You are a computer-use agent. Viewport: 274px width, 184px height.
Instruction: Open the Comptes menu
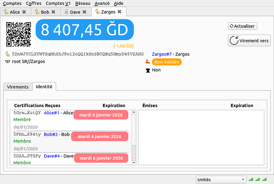(12, 3)
